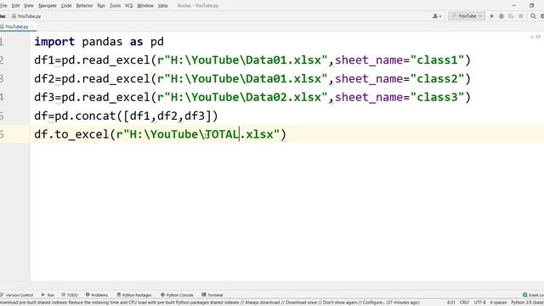
Task: Click Don't show again in status message
Action: pyautogui.click(x=340, y=303)
